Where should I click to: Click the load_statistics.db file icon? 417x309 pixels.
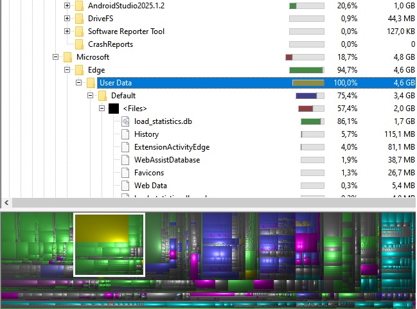click(125, 121)
